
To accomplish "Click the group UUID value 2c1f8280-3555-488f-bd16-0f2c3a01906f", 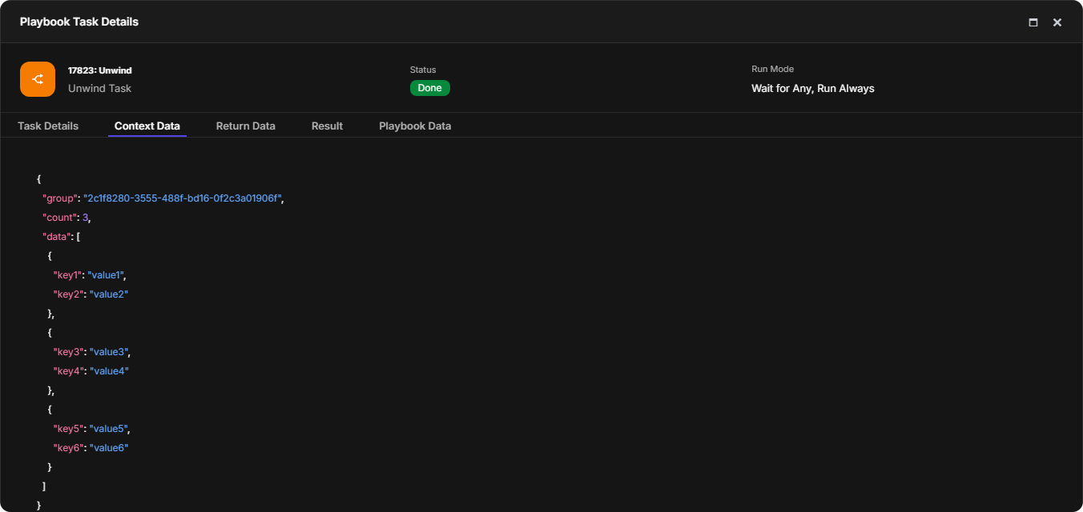I will 183,198.
